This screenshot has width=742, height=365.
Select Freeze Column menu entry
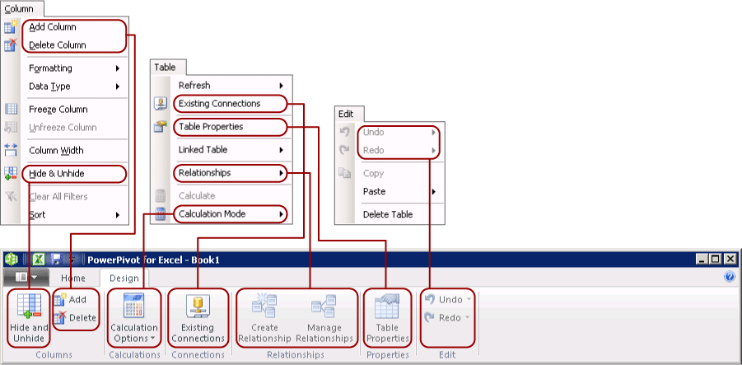pyautogui.click(x=58, y=110)
